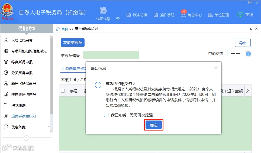Open 人员信息采集 in the sidebar

tap(22, 40)
